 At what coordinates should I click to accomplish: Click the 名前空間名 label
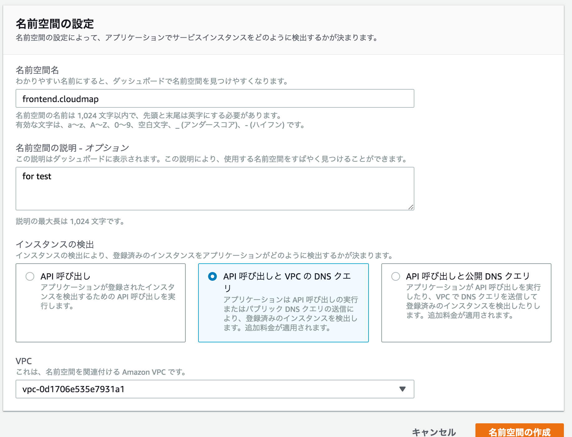37,70
